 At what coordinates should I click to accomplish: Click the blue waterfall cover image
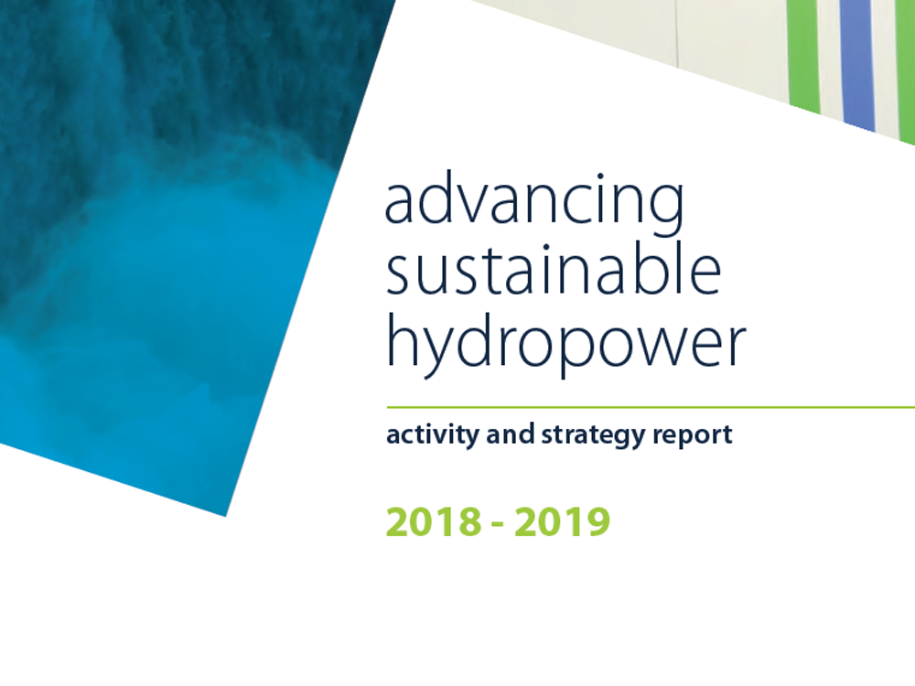tap(165, 229)
